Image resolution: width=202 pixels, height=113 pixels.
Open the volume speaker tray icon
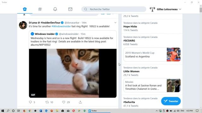(x=178, y=111)
